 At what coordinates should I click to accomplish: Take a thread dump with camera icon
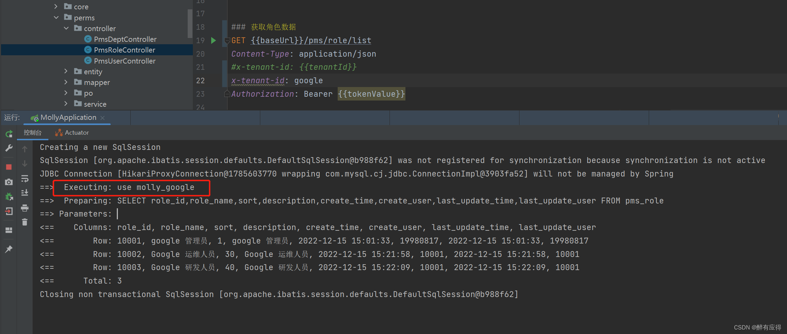[9, 182]
